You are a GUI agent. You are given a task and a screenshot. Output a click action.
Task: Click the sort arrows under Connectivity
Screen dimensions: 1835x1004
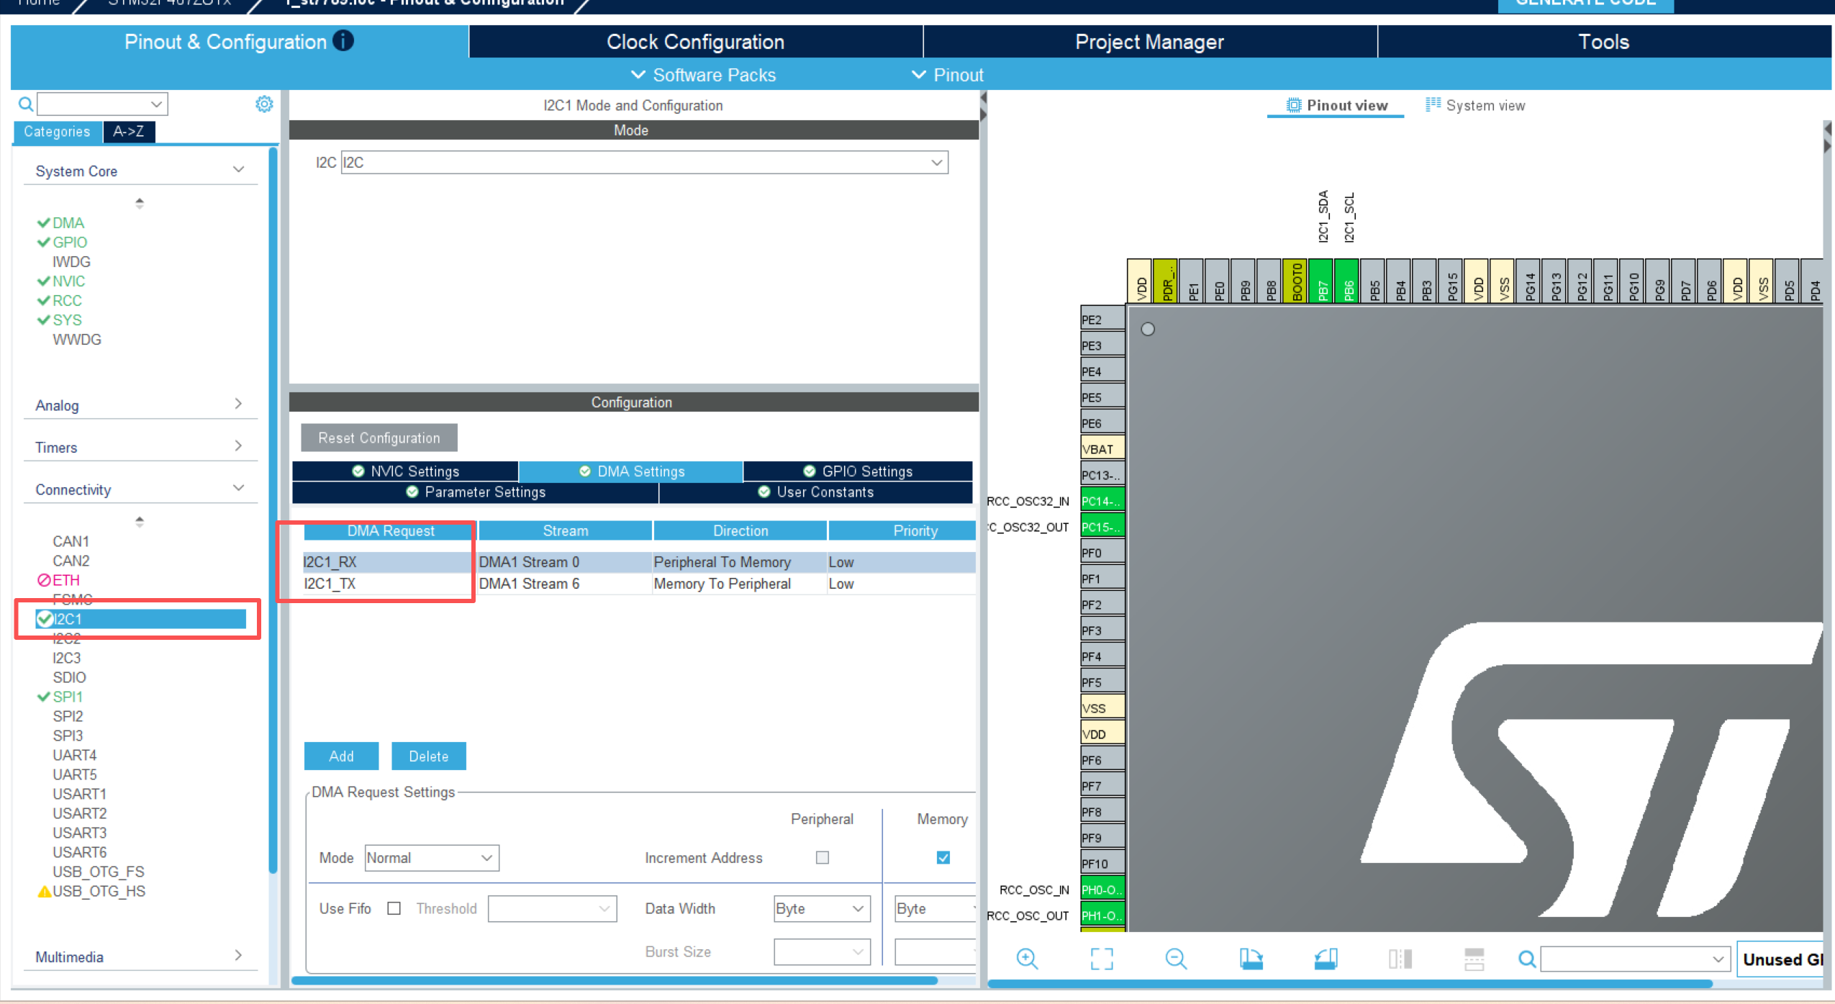point(140,521)
